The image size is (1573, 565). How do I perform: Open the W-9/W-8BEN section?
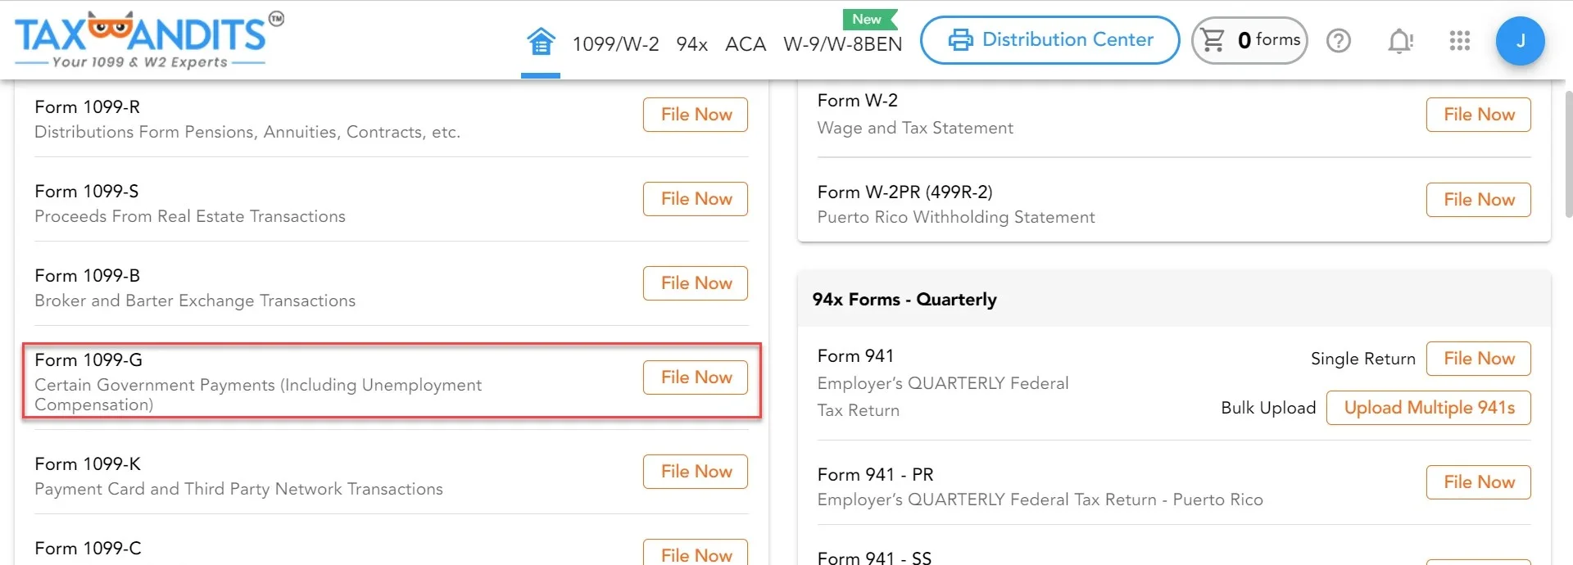coord(842,44)
